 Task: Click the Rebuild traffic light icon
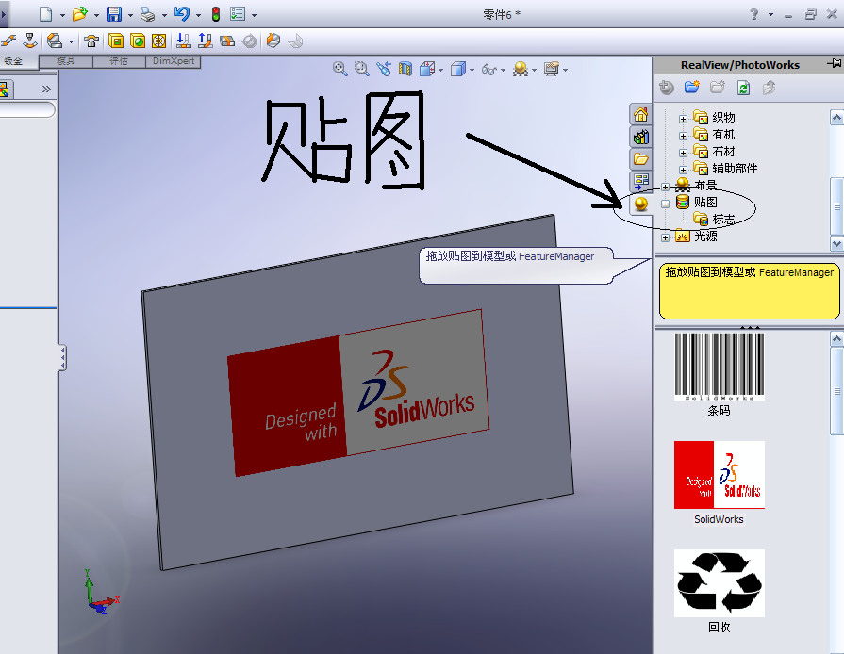[216, 14]
